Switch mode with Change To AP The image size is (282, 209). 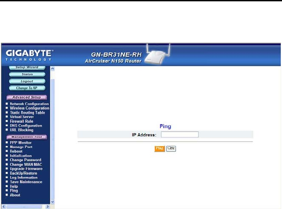coord(27,88)
